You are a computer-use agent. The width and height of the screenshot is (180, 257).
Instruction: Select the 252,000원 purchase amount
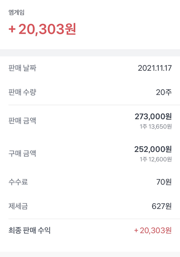(x=153, y=149)
